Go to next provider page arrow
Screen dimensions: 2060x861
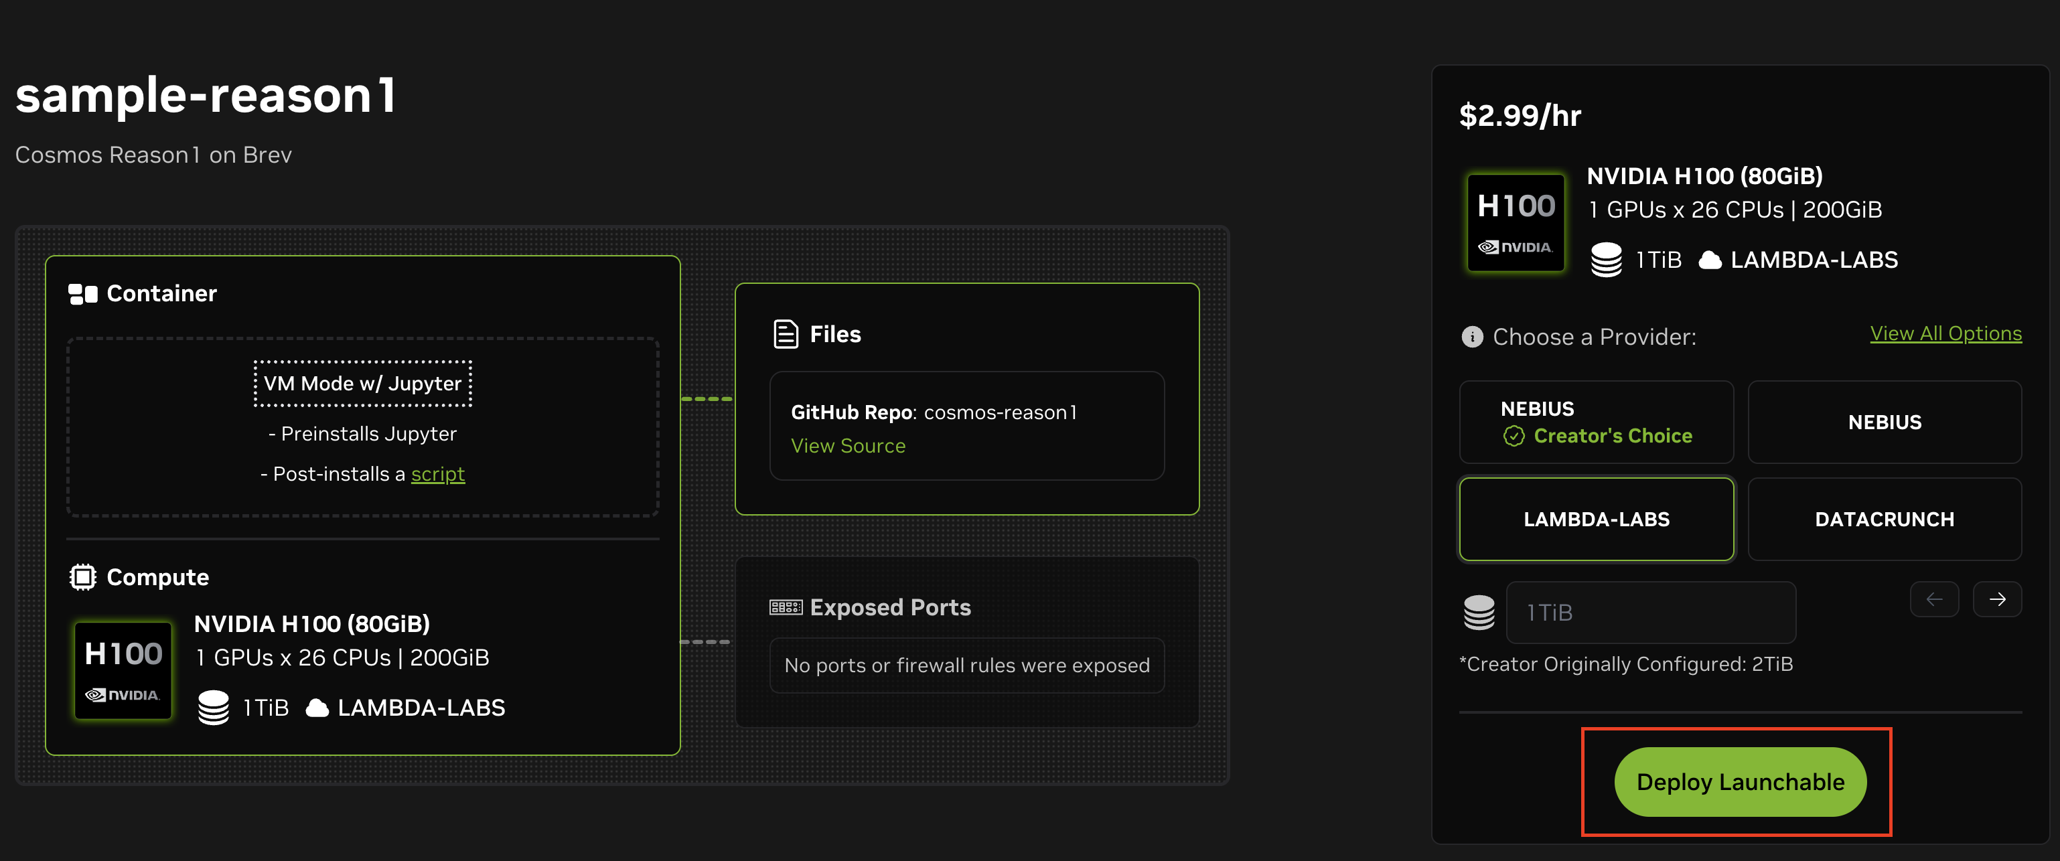coord(1997,600)
